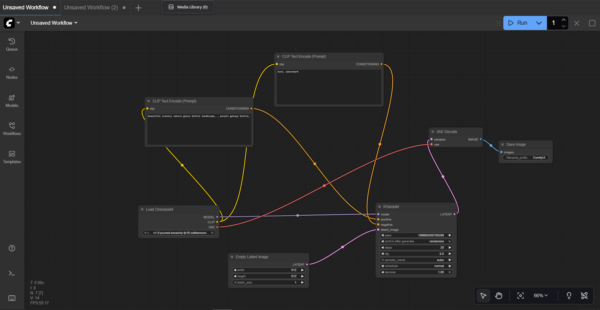Click the fit-to-view canvas icon
The width and height of the screenshot is (600, 310).
pyautogui.click(x=520, y=295)
